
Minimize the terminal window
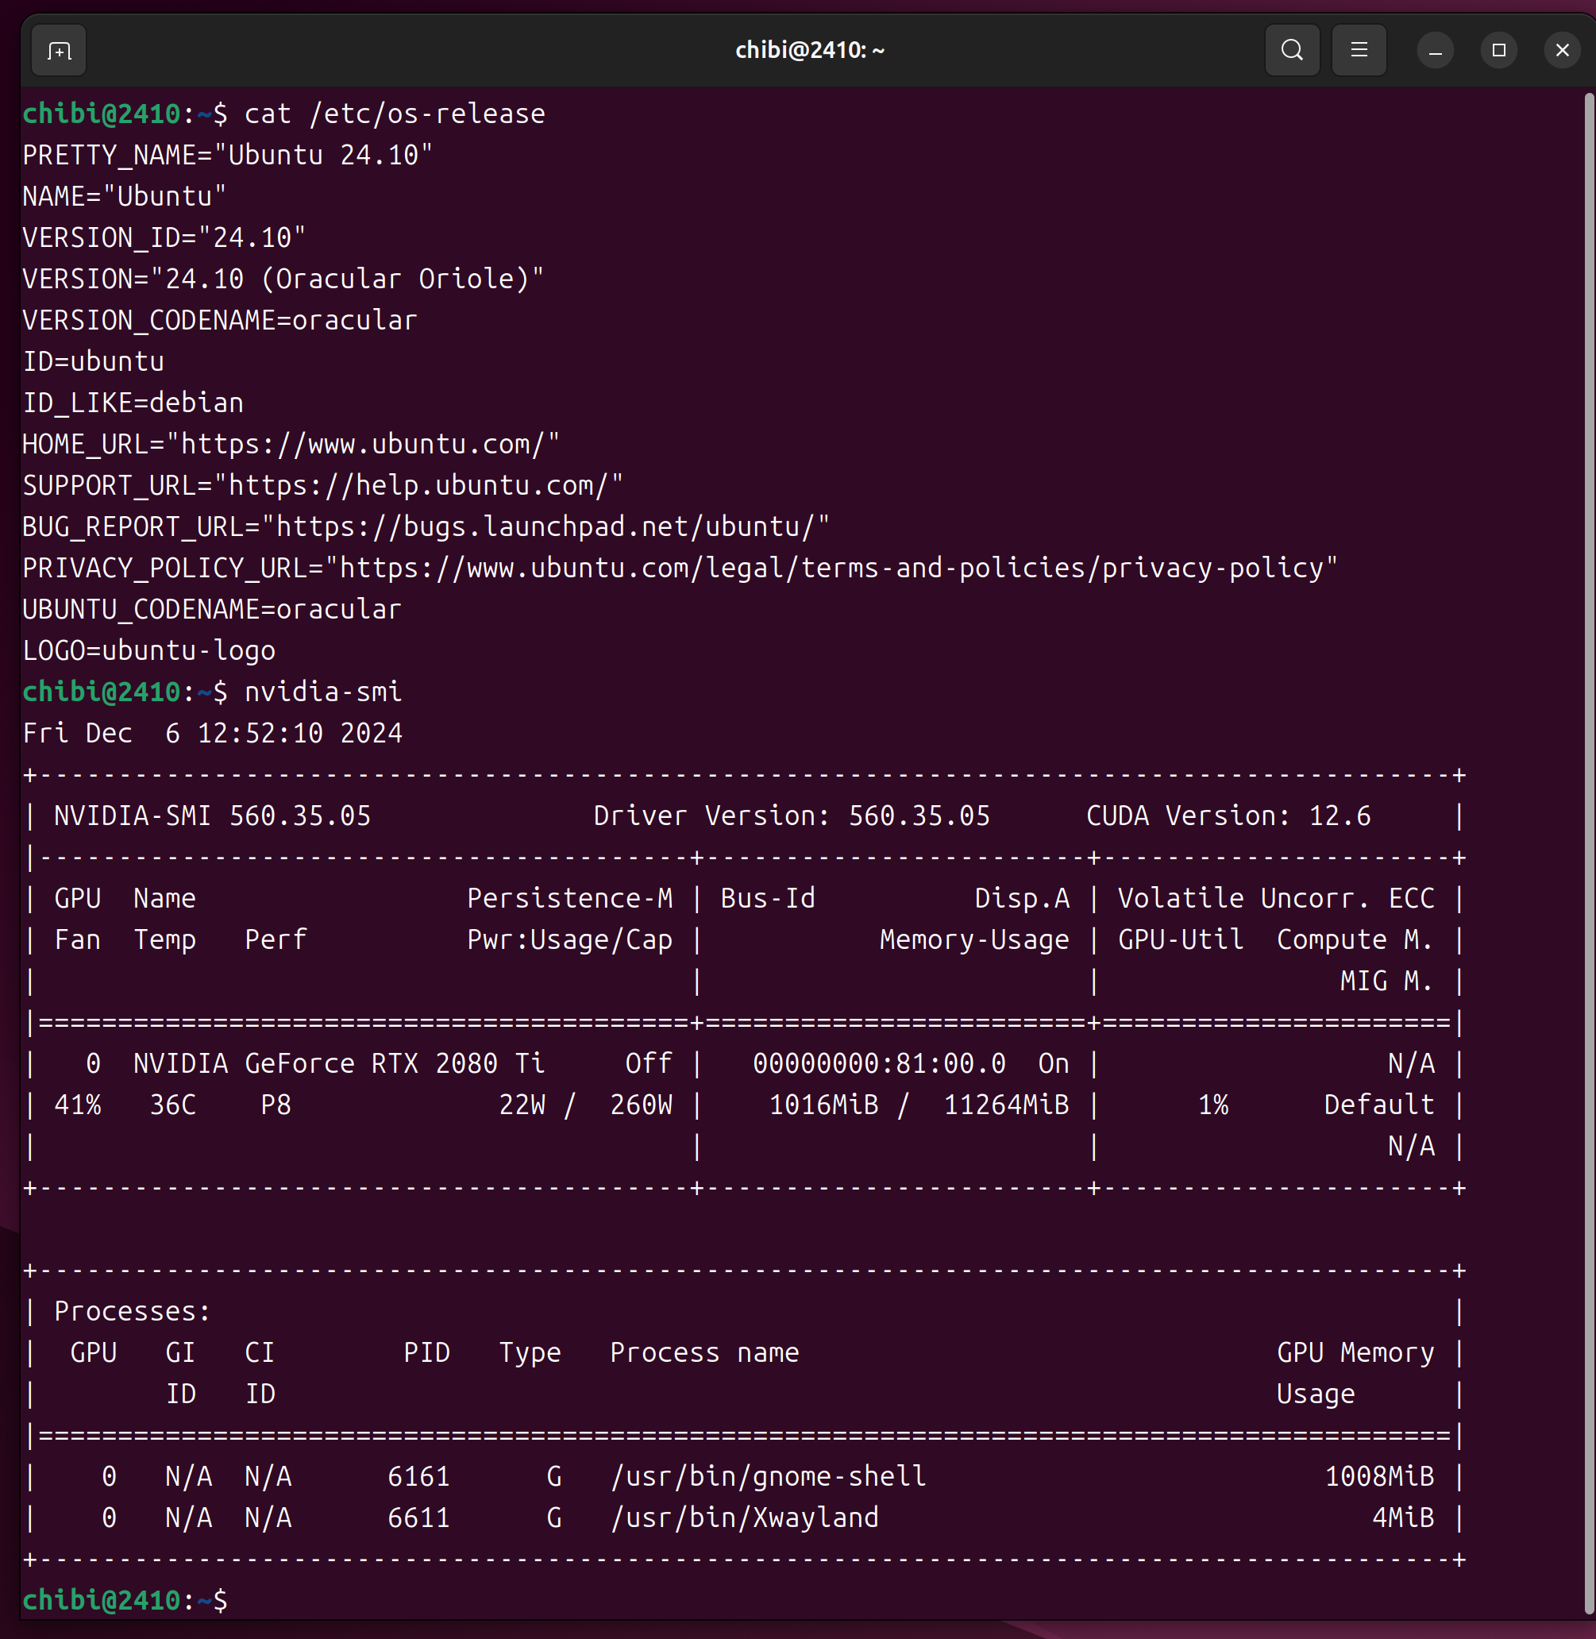click(x=1435, y=51)
